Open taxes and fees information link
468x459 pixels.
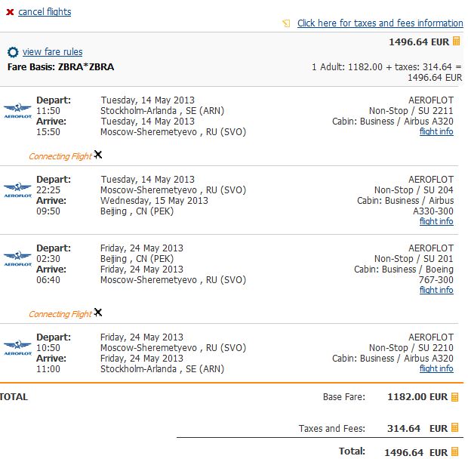tap(380, 23)
